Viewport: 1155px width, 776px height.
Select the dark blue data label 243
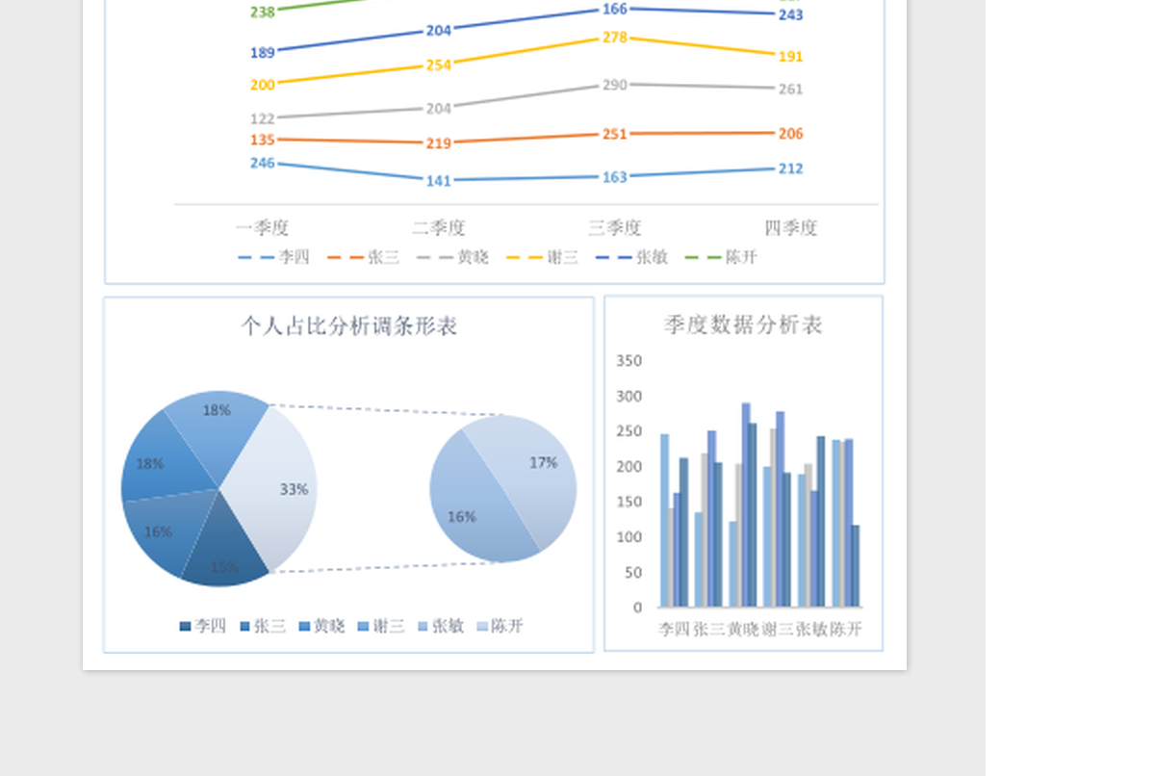pyautogui.click(x=790, y=14)
